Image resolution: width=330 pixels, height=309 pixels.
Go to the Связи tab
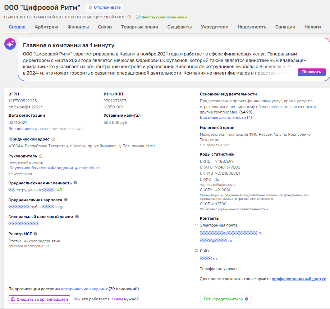pyautogui.click(x=105, y=27)
